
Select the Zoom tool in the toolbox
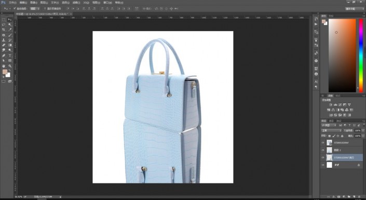10,66
